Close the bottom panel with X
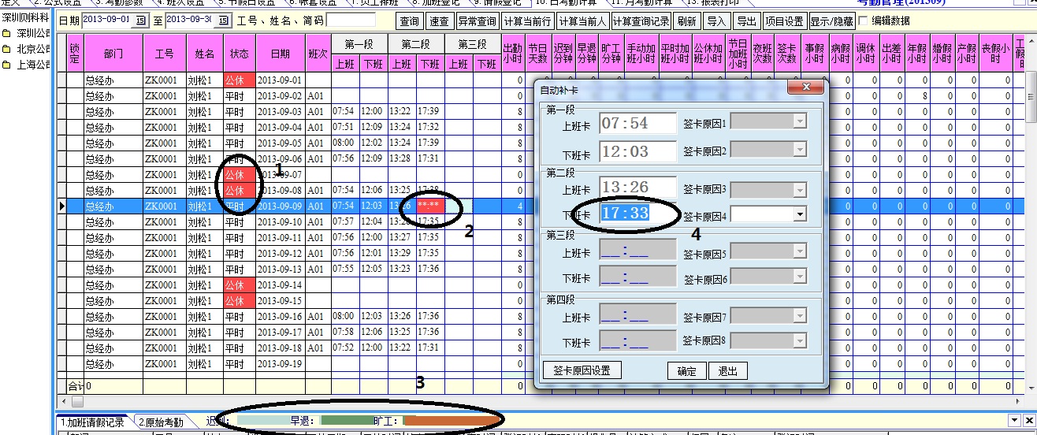This screenshot has height=435, width=1037. (1028, 421)
